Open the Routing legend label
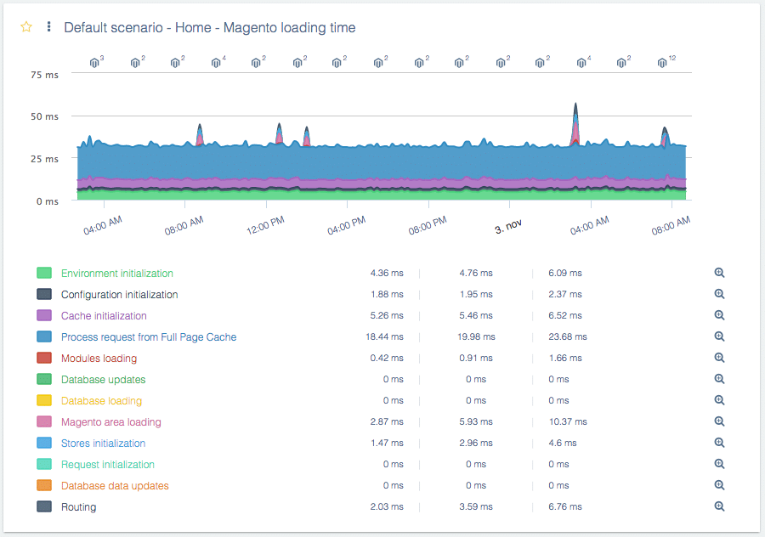 pyautogui.click(x=78, y=507)
